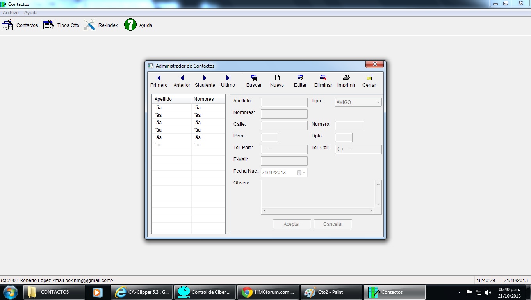
Task: Switch to the CA-Clipper 5.3 Internet Explorer window
Action: pos(141,292)
